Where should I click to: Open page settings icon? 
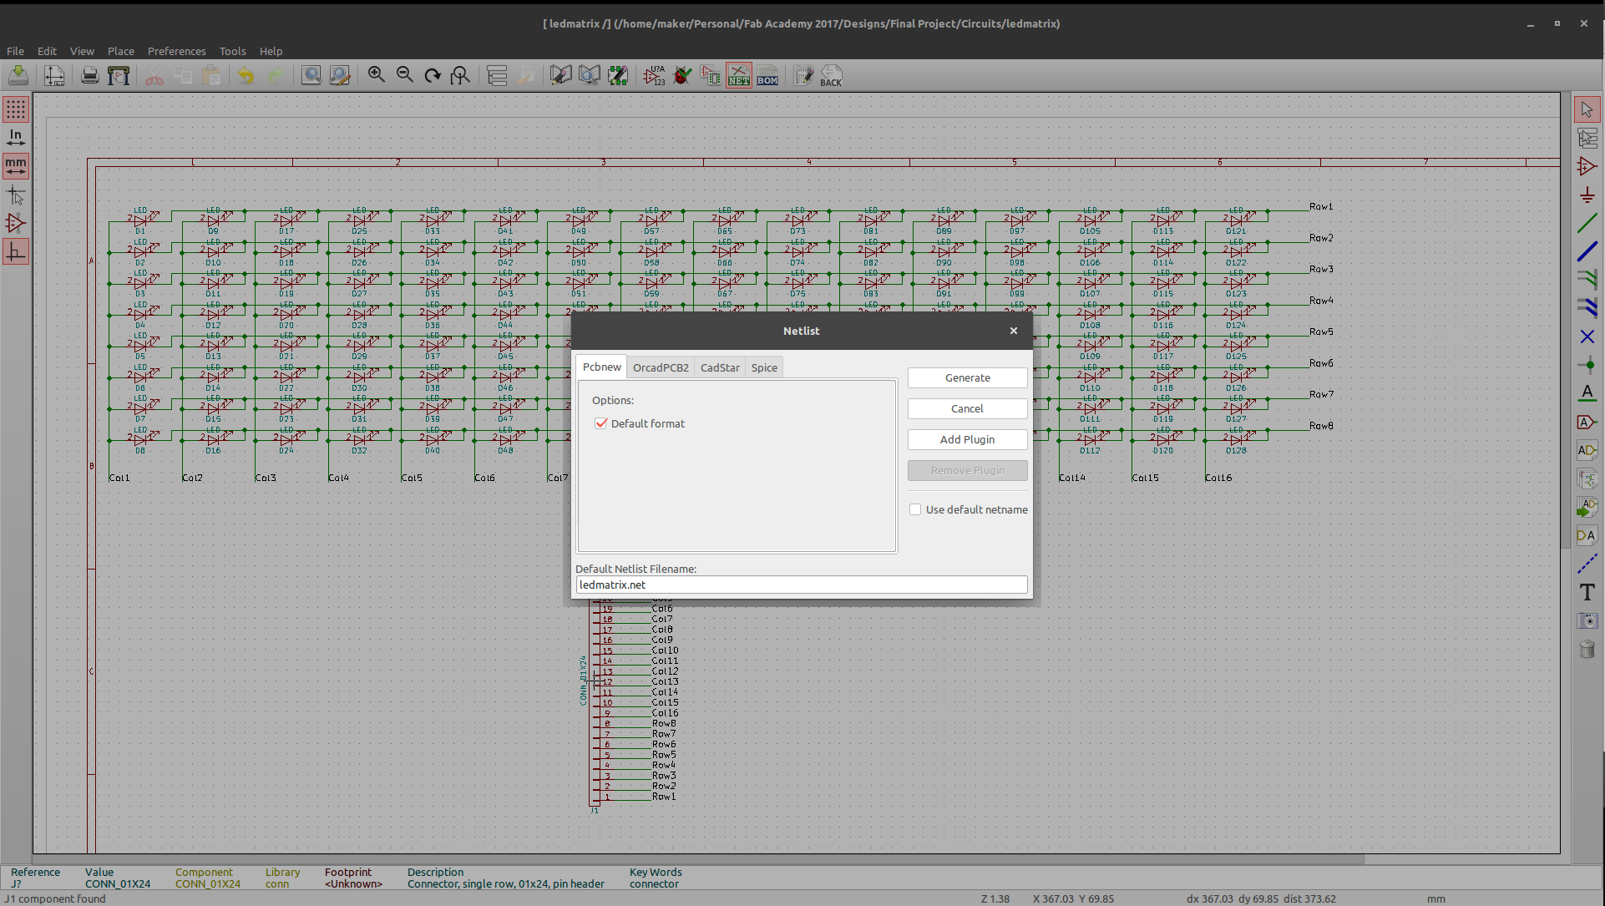click(x=54, y=76)
